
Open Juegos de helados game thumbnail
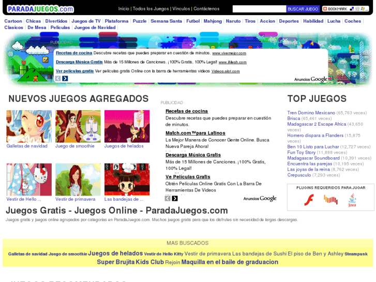(127, 126)
